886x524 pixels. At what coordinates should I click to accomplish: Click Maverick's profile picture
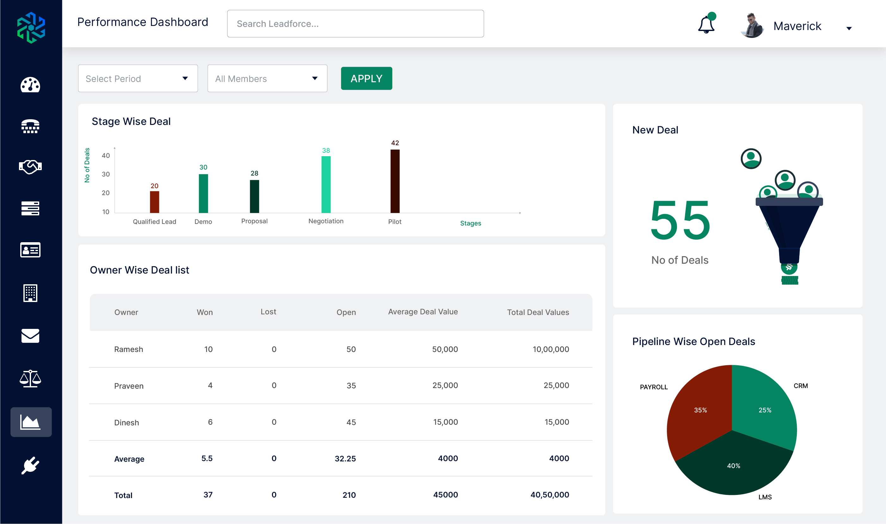click(752, 26)
